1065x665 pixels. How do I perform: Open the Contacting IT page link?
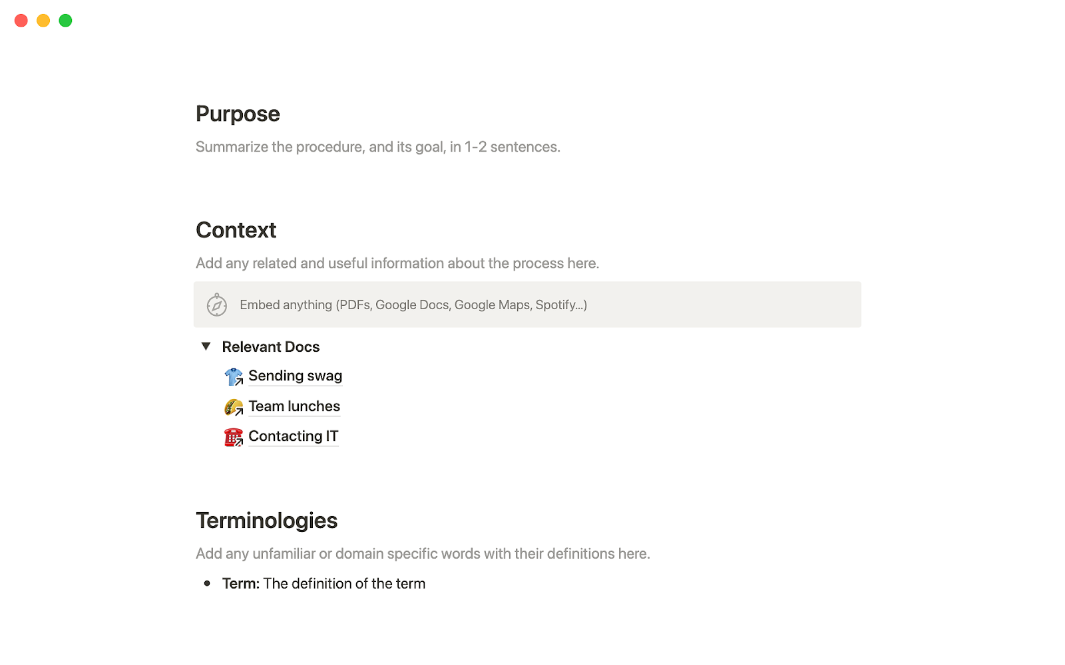tap(294, 436)
